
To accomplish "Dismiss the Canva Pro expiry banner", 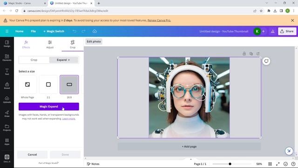I will tap(292, 21).
